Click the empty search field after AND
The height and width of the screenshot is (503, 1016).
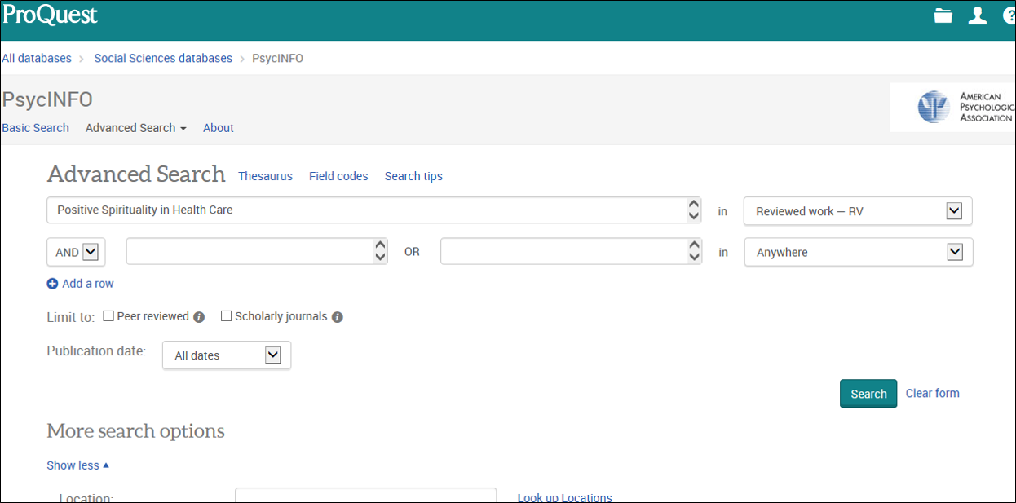click(x=257, y=251)
